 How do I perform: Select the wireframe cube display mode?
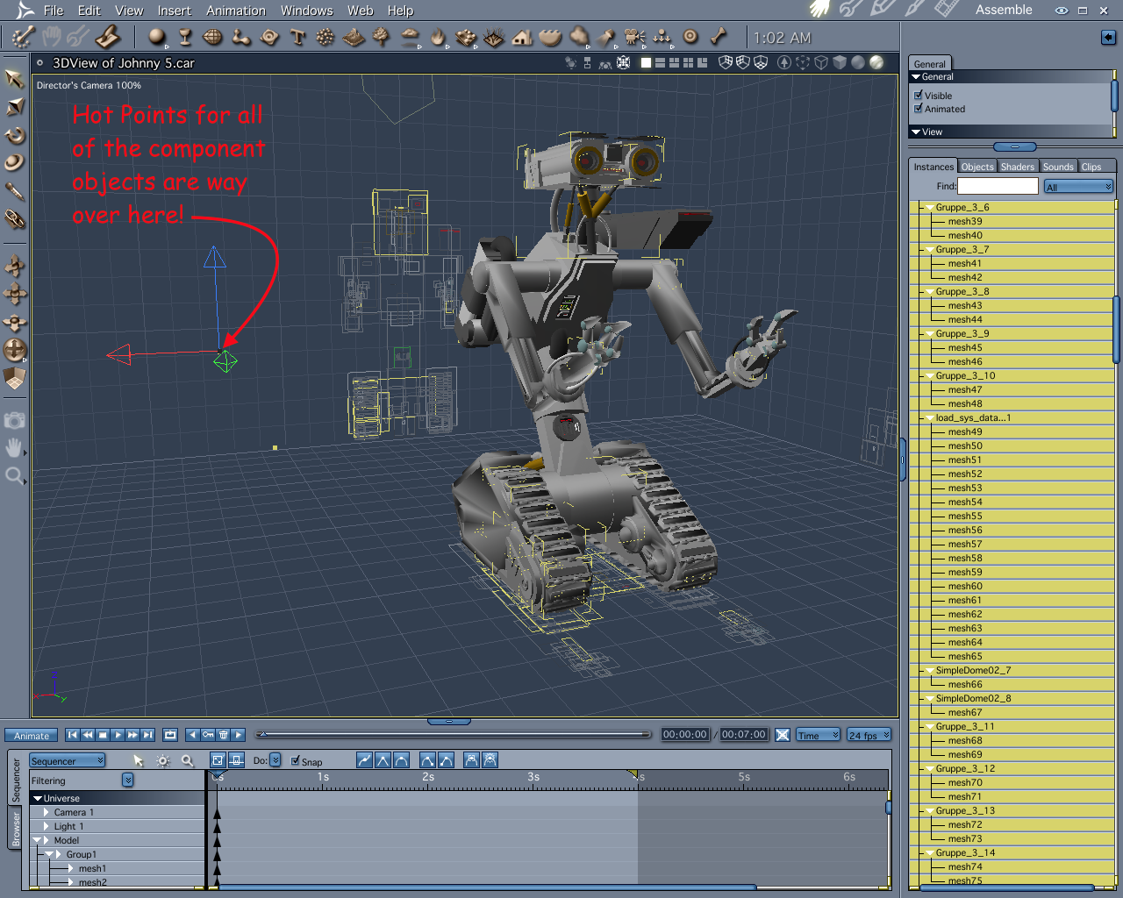click(x=821, y=63)
